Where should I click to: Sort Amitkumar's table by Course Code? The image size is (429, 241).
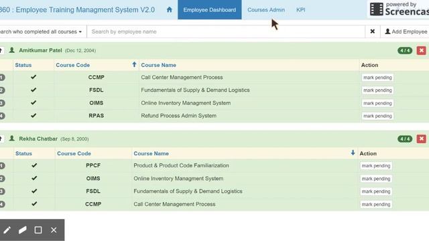coord(73,65)
